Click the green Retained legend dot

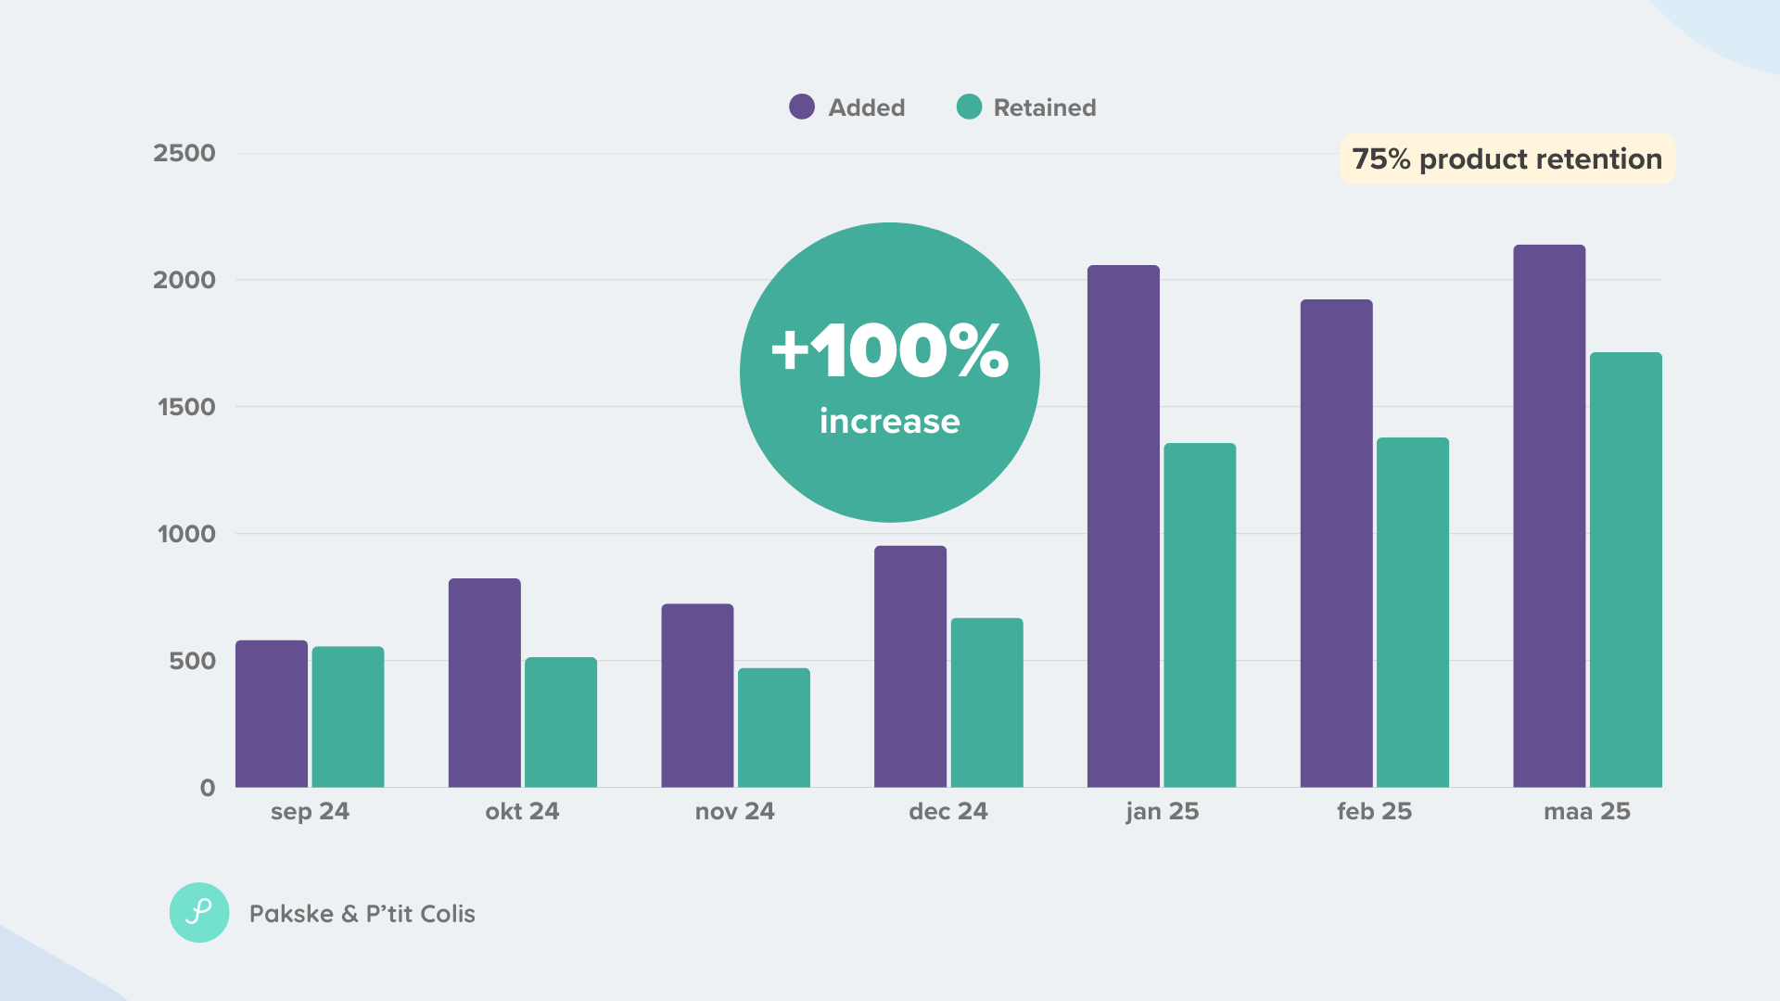969,107
